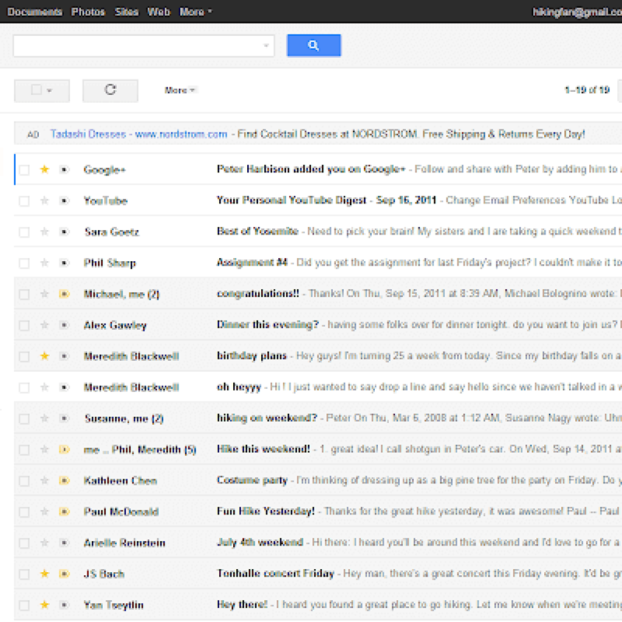This screenshot has height=622, width=622.
Task: Click the blue search button
Action: tap(313, 45)
